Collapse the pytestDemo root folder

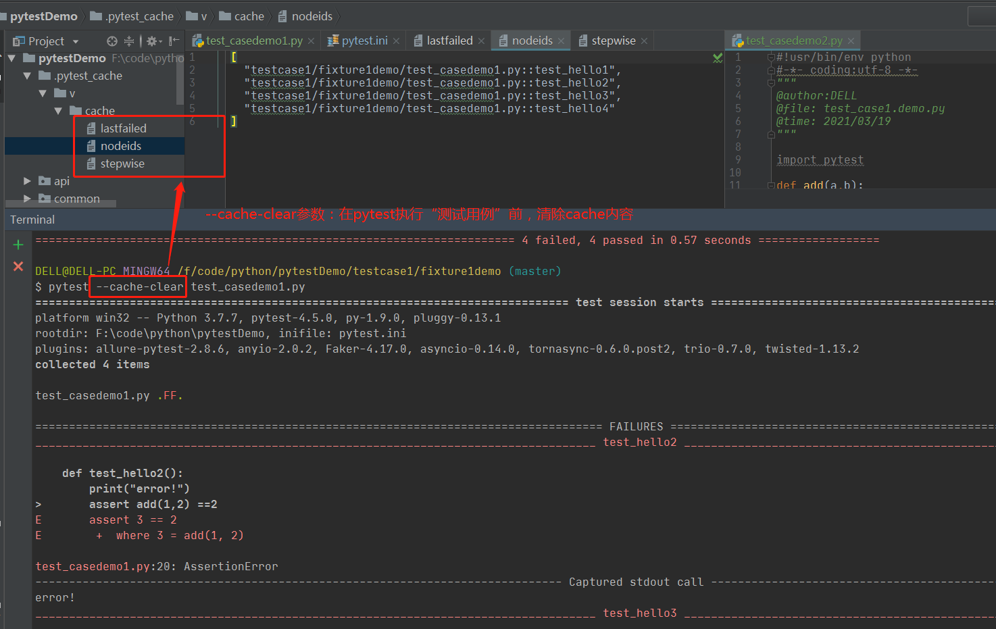click(x=11, y=59)
